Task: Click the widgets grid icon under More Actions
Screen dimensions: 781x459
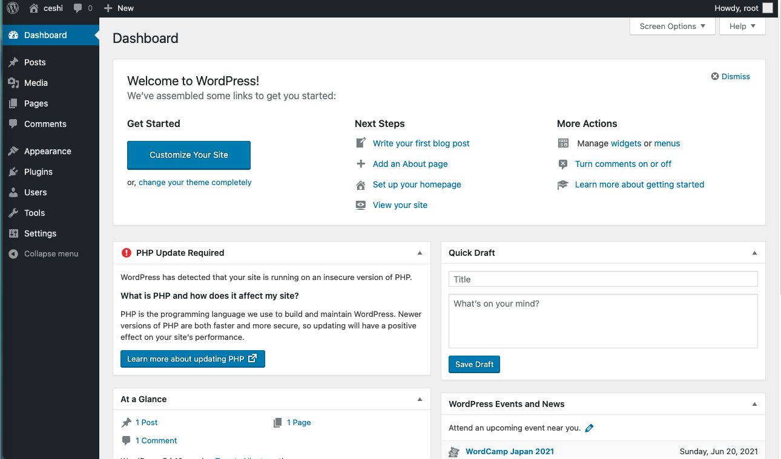Action: [x=563, y=143]
